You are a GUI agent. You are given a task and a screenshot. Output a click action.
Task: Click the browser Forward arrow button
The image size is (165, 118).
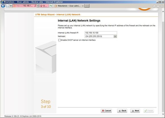click(7, 6)
